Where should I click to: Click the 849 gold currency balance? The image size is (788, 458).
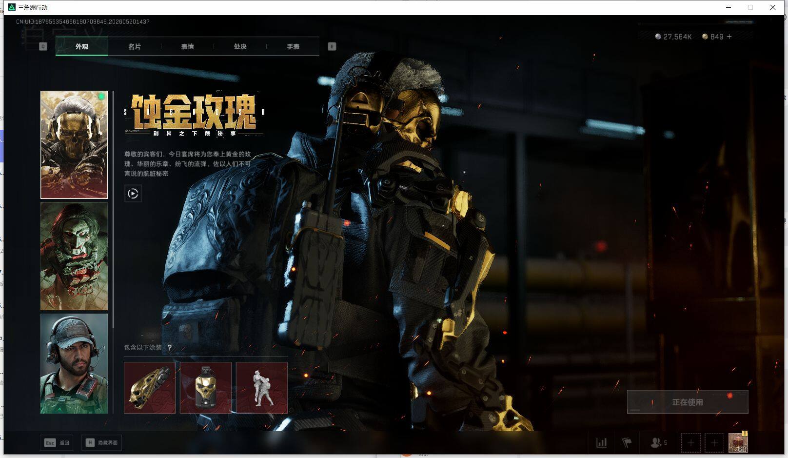click(713, 37)
